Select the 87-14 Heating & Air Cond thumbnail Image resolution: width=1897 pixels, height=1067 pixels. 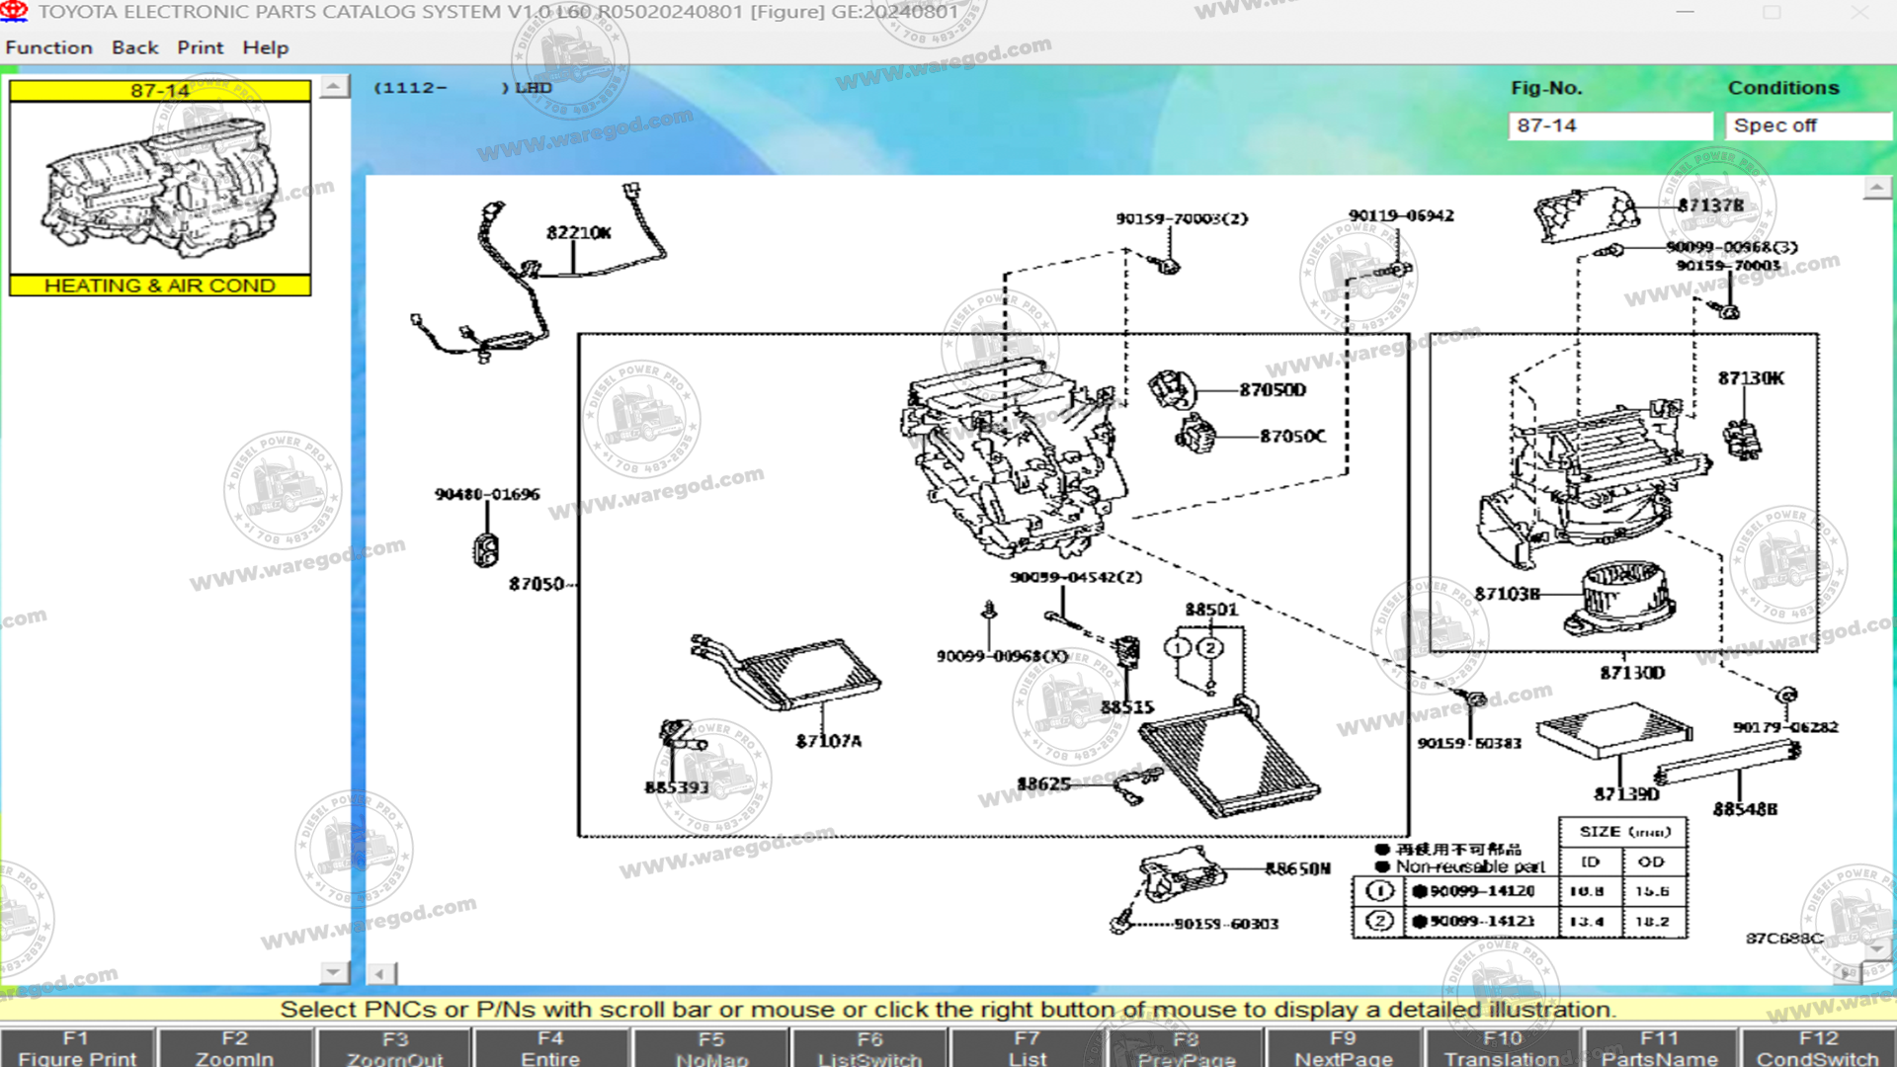160,188
